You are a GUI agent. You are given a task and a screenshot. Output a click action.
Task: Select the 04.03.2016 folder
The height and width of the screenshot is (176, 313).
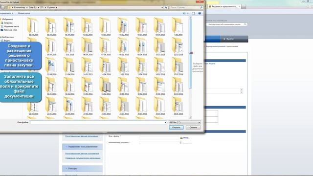click(142, 27)
